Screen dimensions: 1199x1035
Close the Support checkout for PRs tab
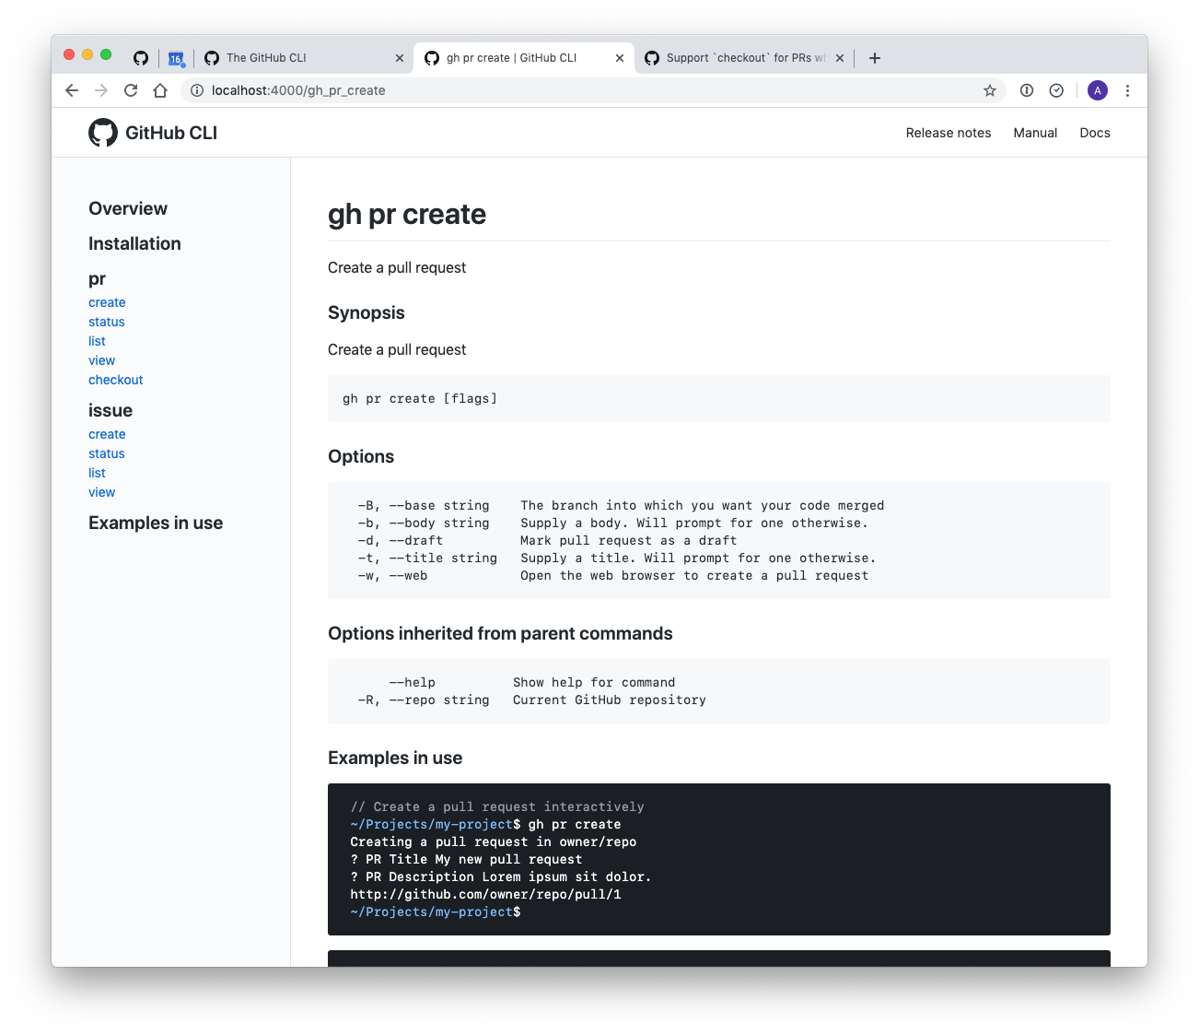[x=839, y=58]
